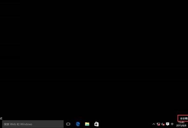Screen dimensions: 188x128
Task: Open the clock showing 15:45
Action: click(x=181, y=123)
